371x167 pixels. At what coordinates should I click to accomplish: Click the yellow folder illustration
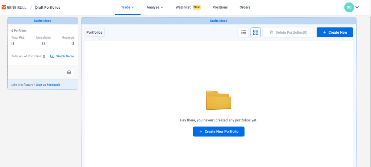point(218,100)
